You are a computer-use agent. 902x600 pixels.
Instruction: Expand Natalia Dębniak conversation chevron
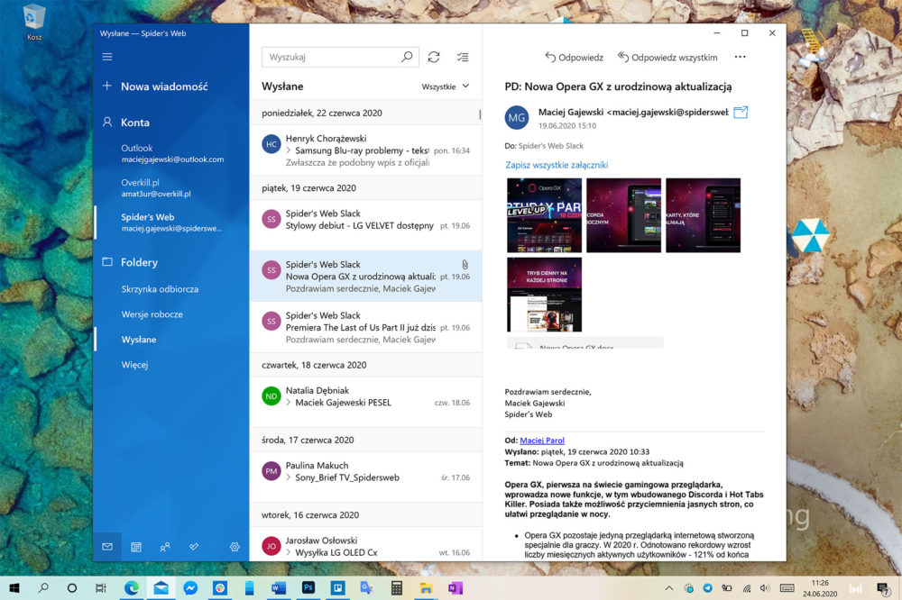click(289, 403)
